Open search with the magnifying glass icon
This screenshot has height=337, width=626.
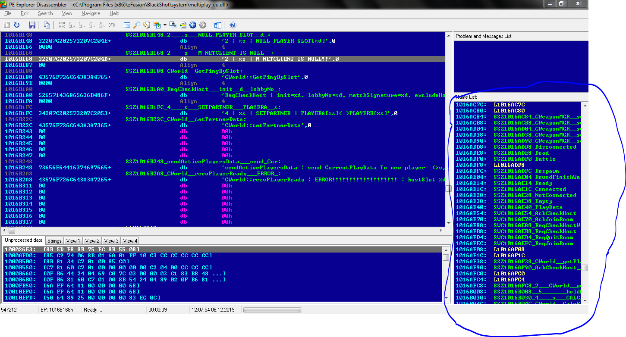[x=136, y=25]
